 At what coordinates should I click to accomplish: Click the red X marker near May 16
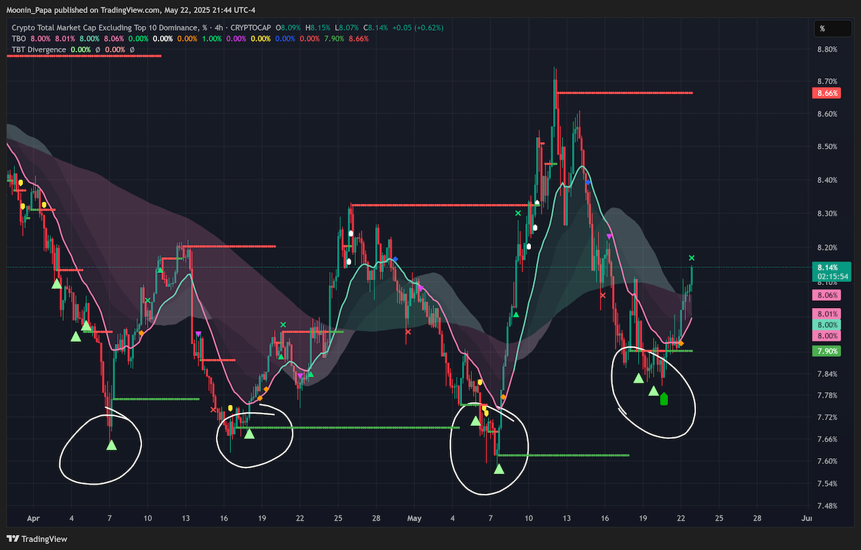(x=603, y=294)
